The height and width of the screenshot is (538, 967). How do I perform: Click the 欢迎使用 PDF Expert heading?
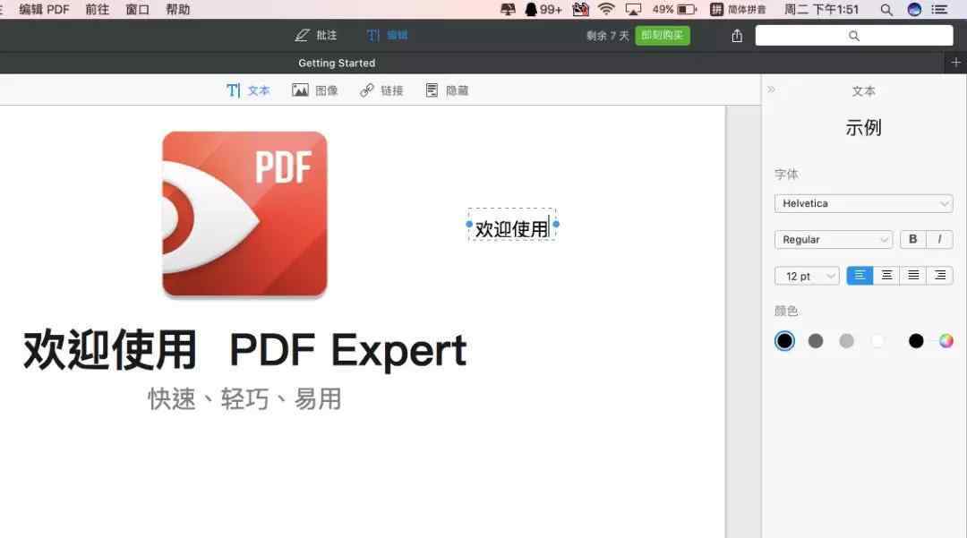coord(244,350)
